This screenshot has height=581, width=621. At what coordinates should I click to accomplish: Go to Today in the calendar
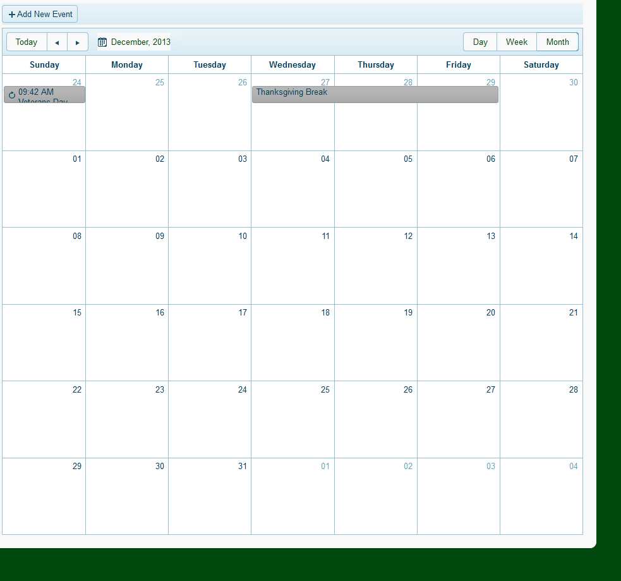pos(27,42)
